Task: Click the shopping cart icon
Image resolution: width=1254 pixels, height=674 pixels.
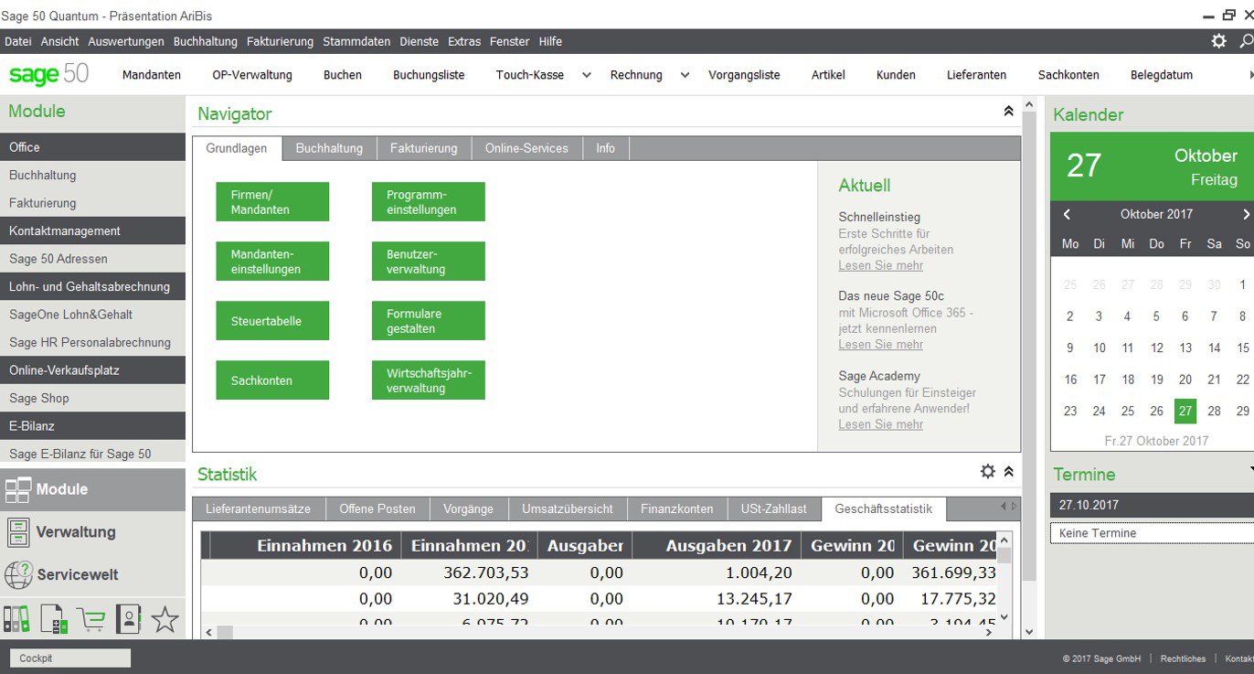Action: click(x=91, y=619)
